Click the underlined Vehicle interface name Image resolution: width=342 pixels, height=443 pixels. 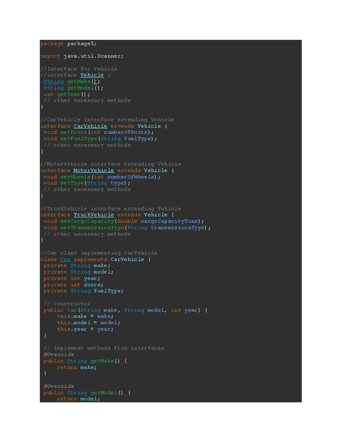[x=92, y=75]
